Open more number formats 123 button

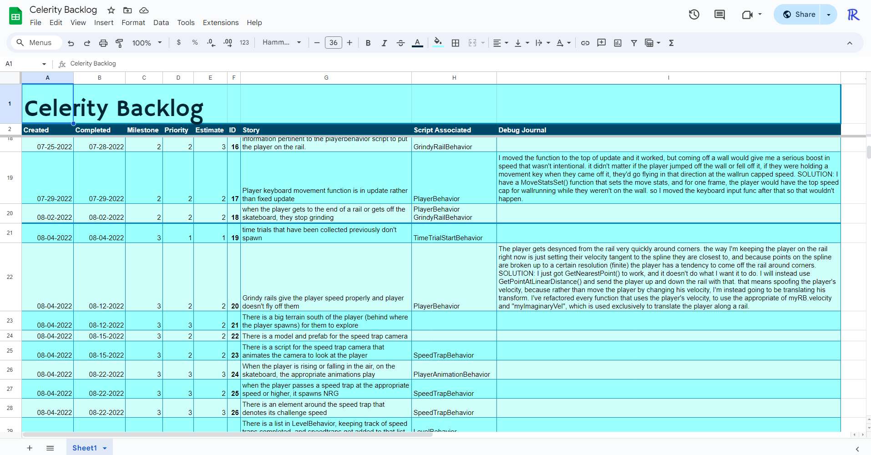(244, 42)
